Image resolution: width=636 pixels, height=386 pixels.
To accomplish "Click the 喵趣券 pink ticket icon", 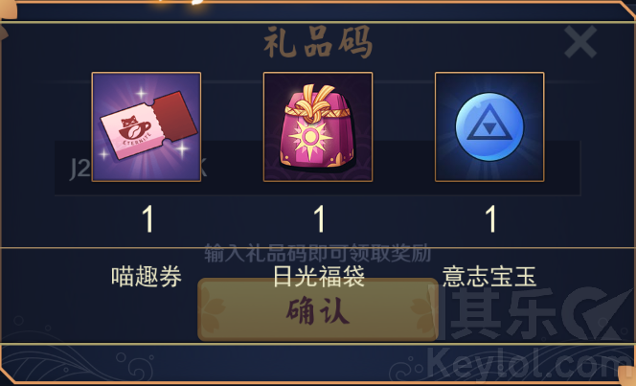I will click(147, 126).
